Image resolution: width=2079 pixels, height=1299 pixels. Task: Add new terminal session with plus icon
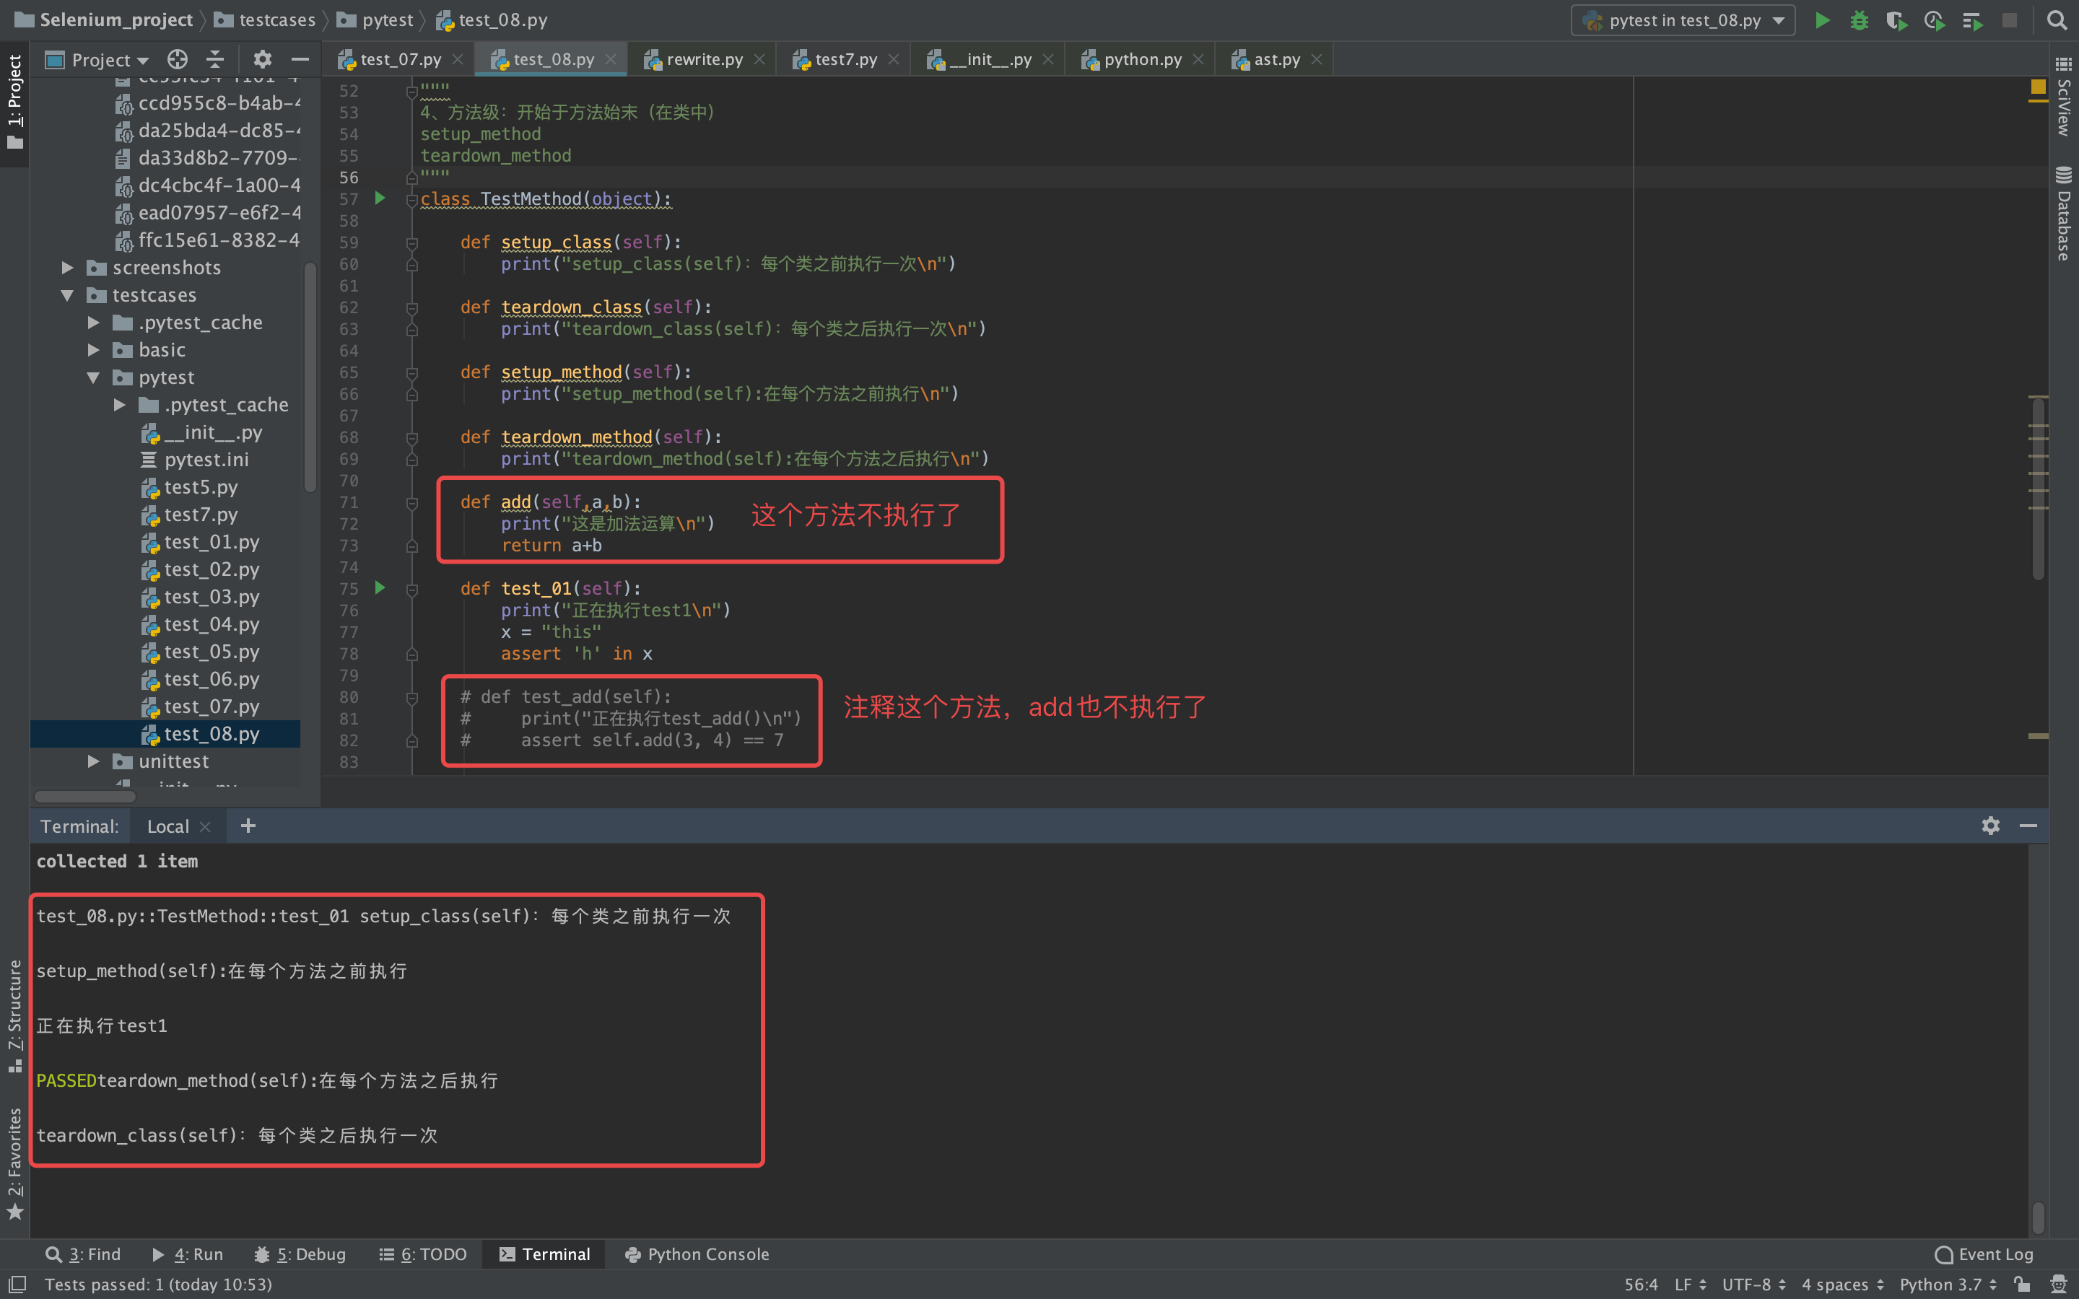pos(248,826)
